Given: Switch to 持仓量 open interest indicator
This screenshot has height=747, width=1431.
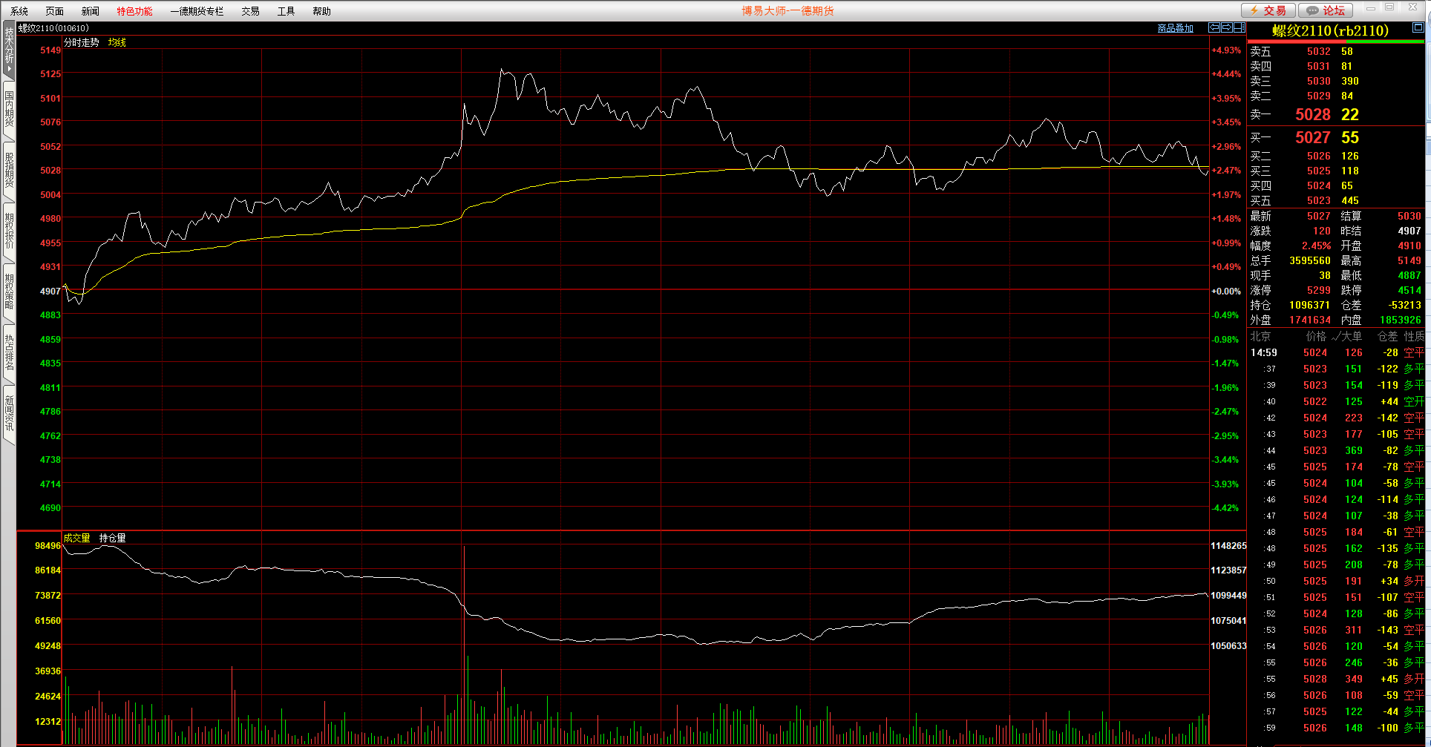Looking at the screenshot, I should [x=113, y=538].
